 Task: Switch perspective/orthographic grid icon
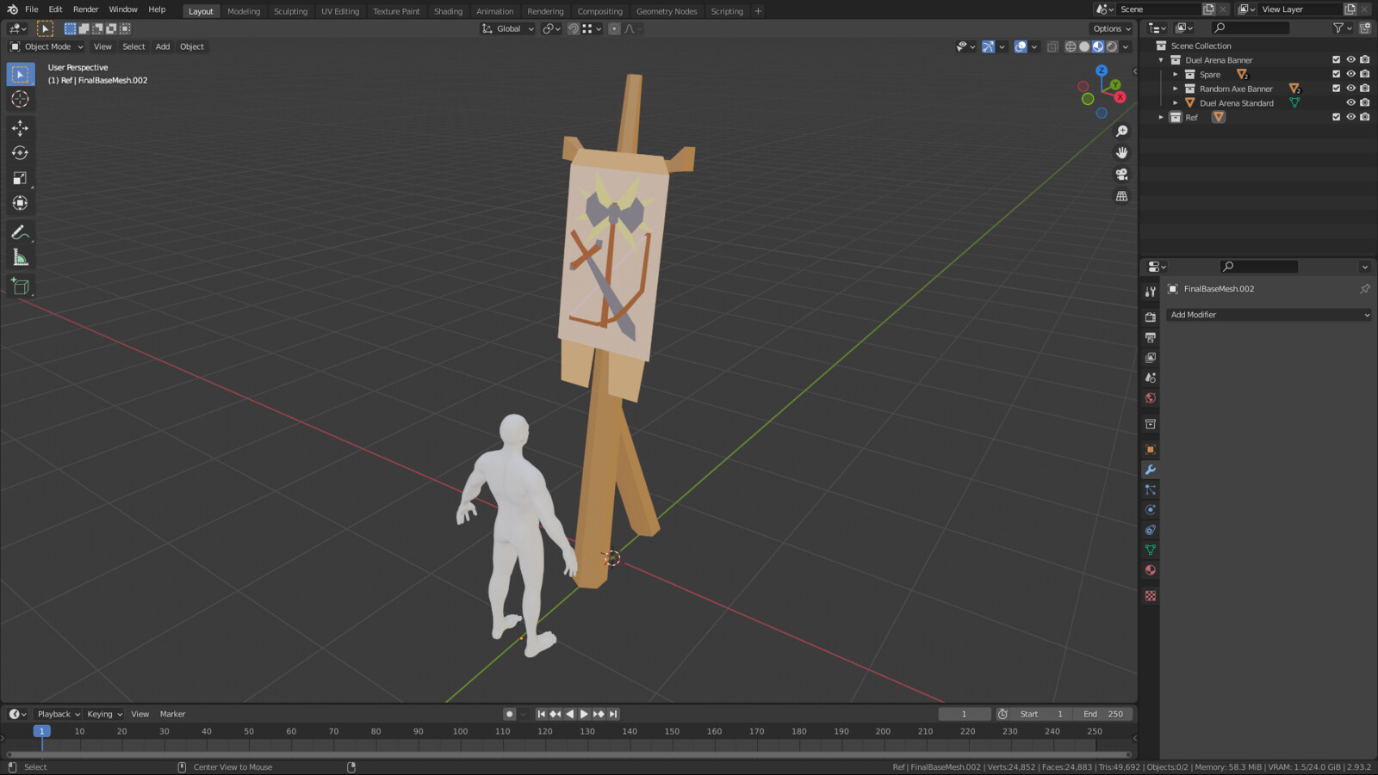pos(1121,196)
